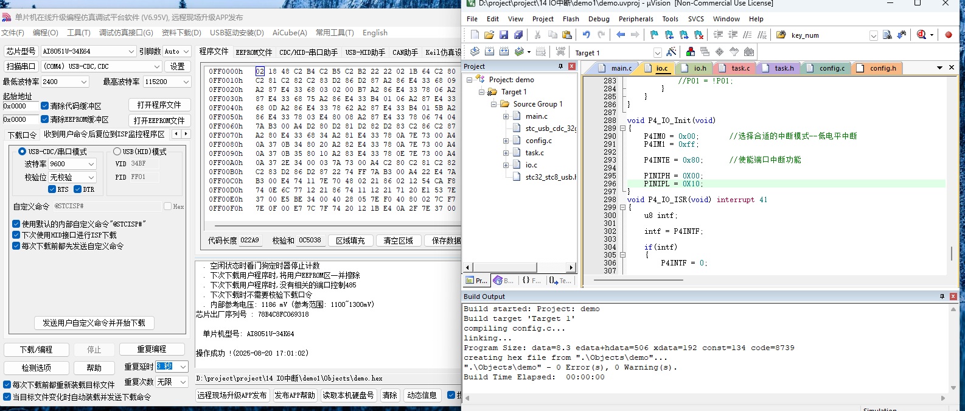Toggle the 清除代码缓冲区 checkbox

click(45, 106)
